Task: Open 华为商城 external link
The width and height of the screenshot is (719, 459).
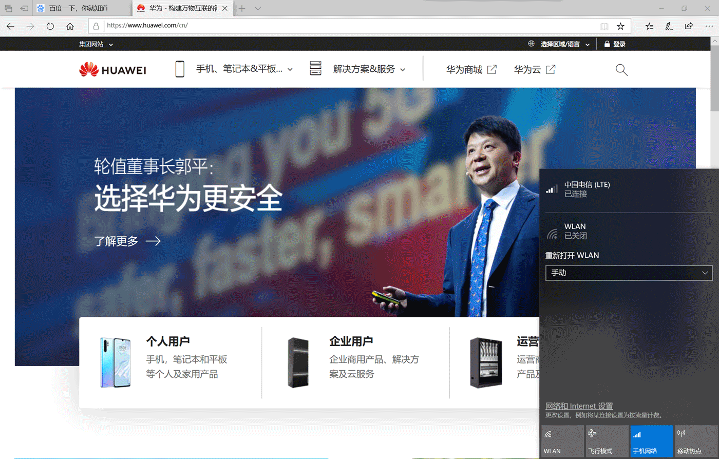Action: (471, 69)
